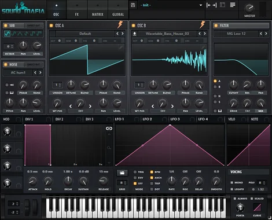The width and height of the screenshot is (272, 220).
Task: Click the OSC A UNISON voice stepper
Action: (x=57, y=85)
